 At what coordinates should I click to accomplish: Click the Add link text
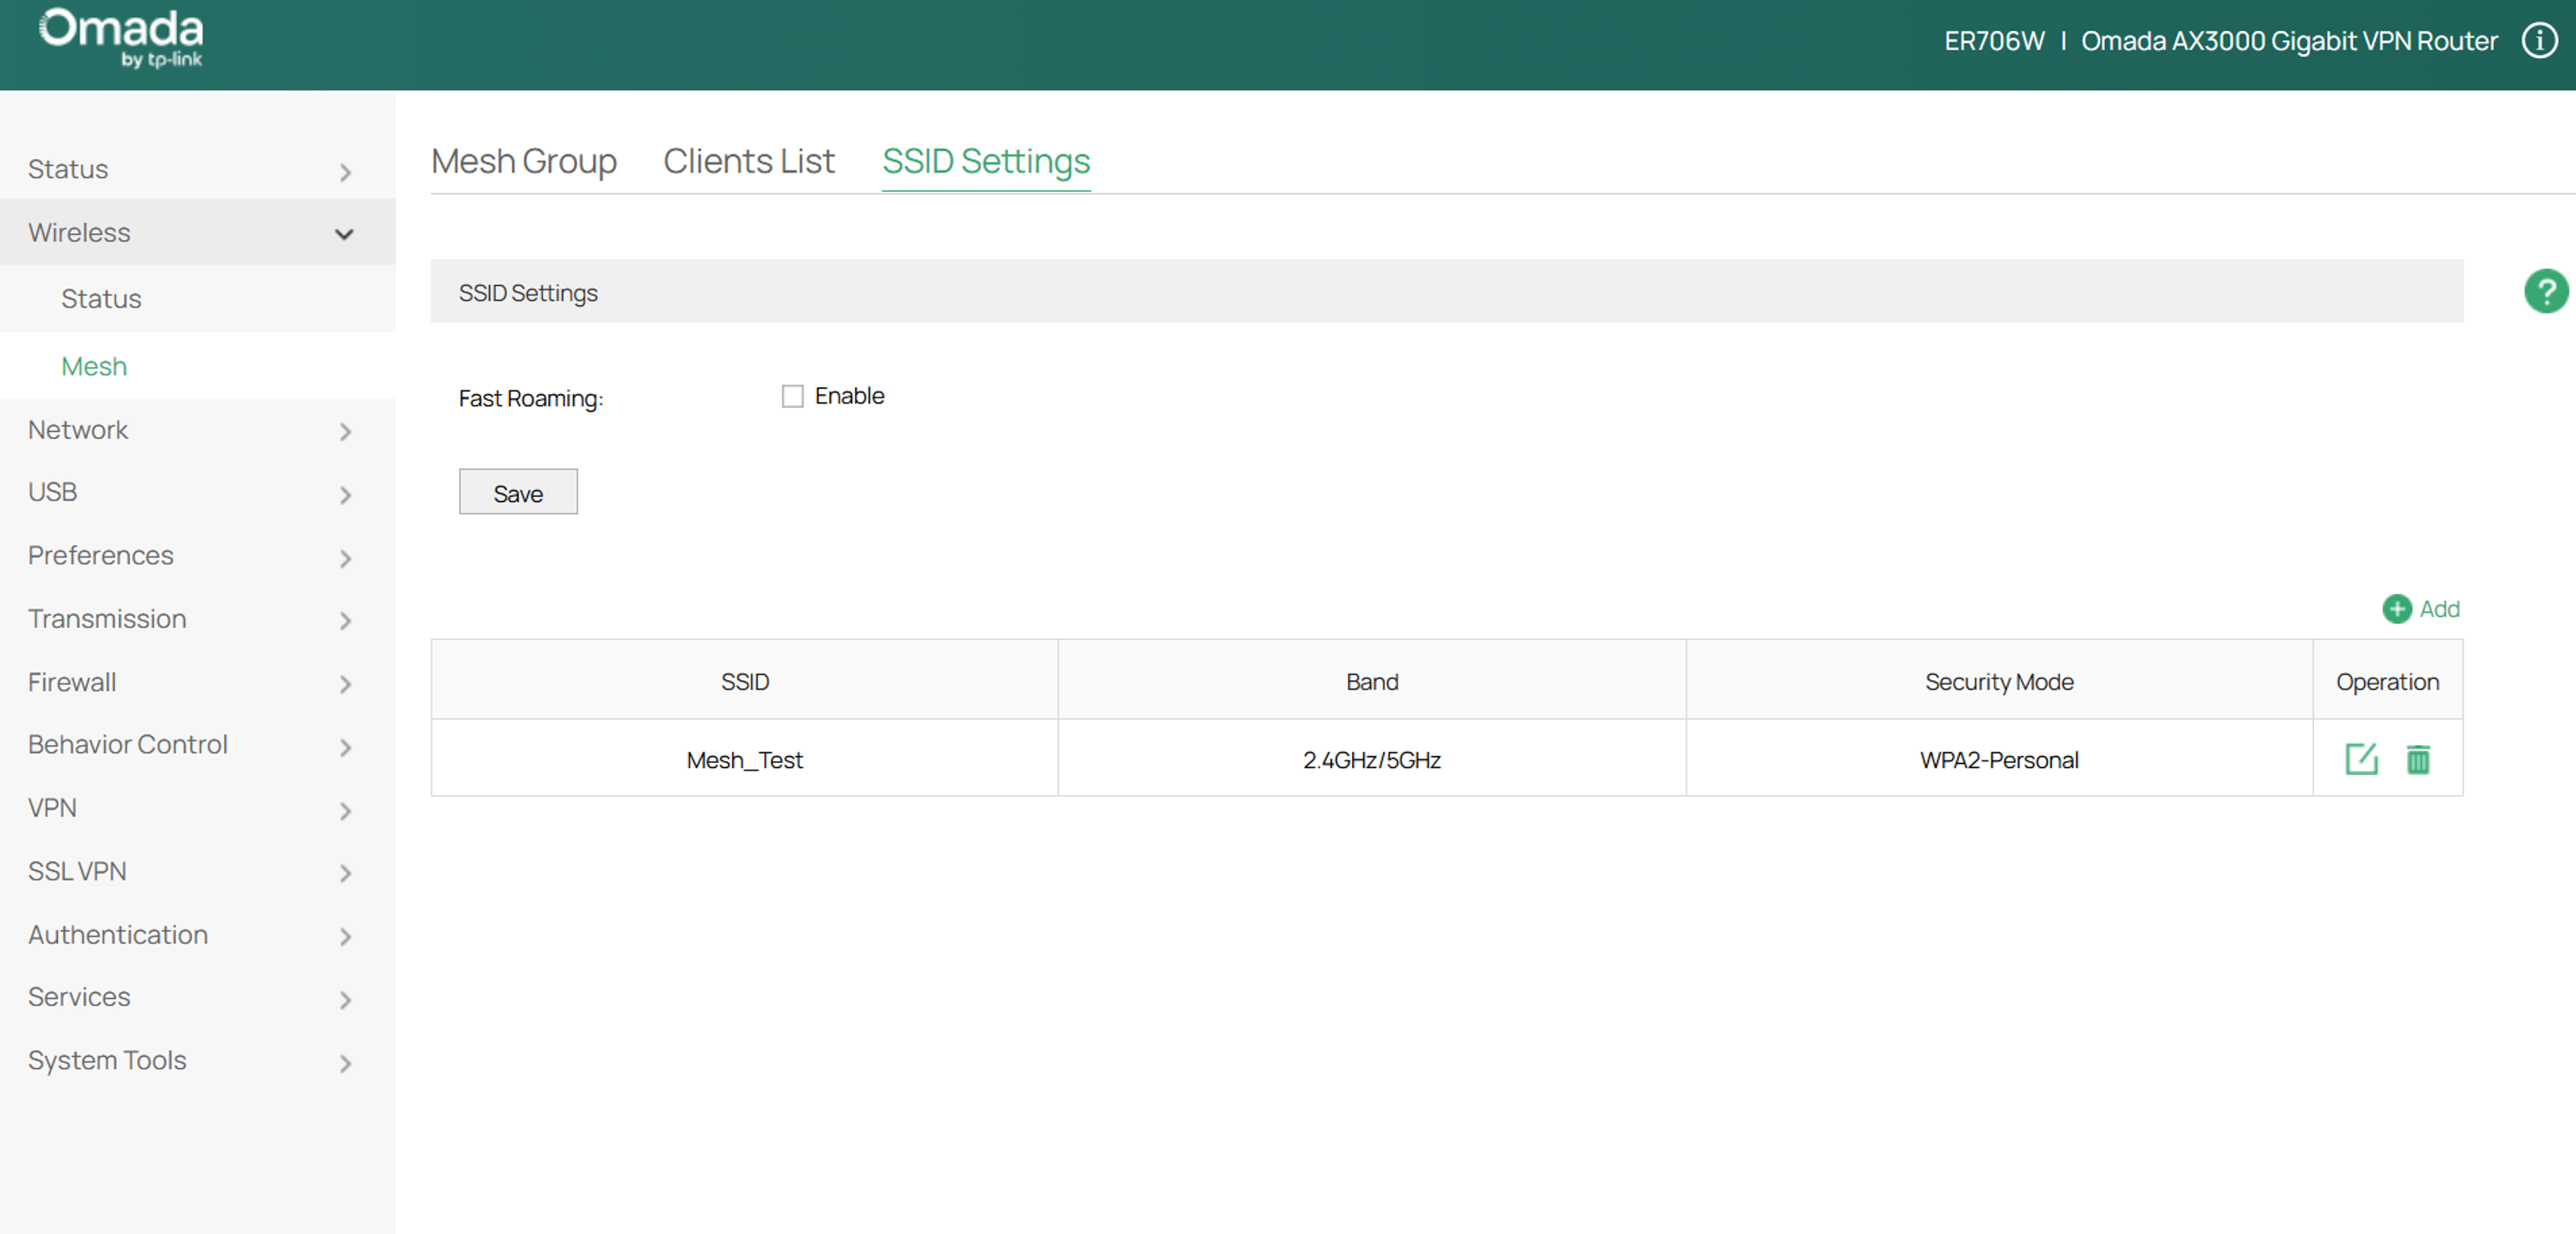2439,609
